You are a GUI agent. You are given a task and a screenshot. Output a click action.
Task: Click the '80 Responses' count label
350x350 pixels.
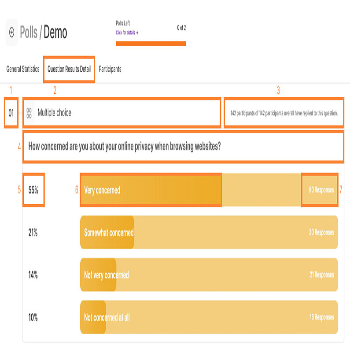(x=321, y=190)
